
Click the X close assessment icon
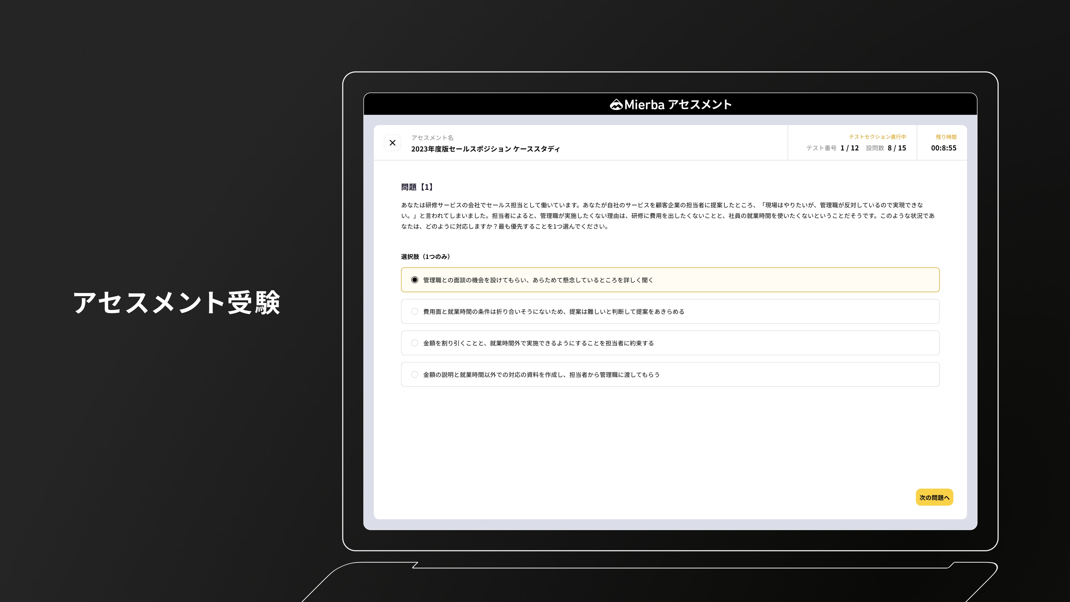[x=392, y=143]
